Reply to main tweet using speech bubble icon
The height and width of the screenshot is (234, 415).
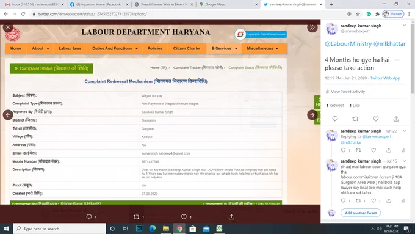(335, 119)
